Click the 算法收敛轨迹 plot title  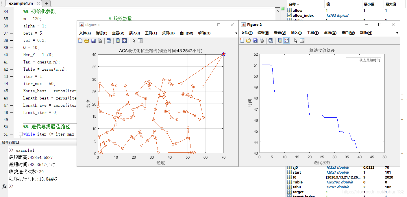pos(322,50)
